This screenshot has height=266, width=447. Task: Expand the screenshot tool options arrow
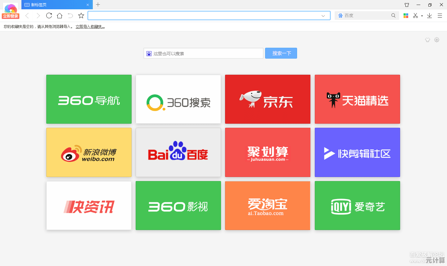pyautogui.click(x=422, y=16)
